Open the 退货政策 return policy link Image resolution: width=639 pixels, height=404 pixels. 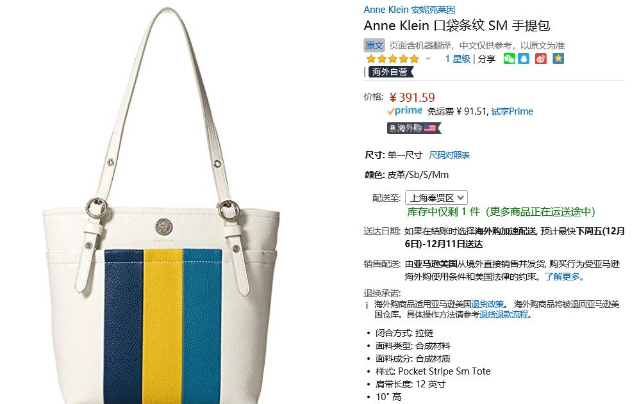(x=487, y=304)
